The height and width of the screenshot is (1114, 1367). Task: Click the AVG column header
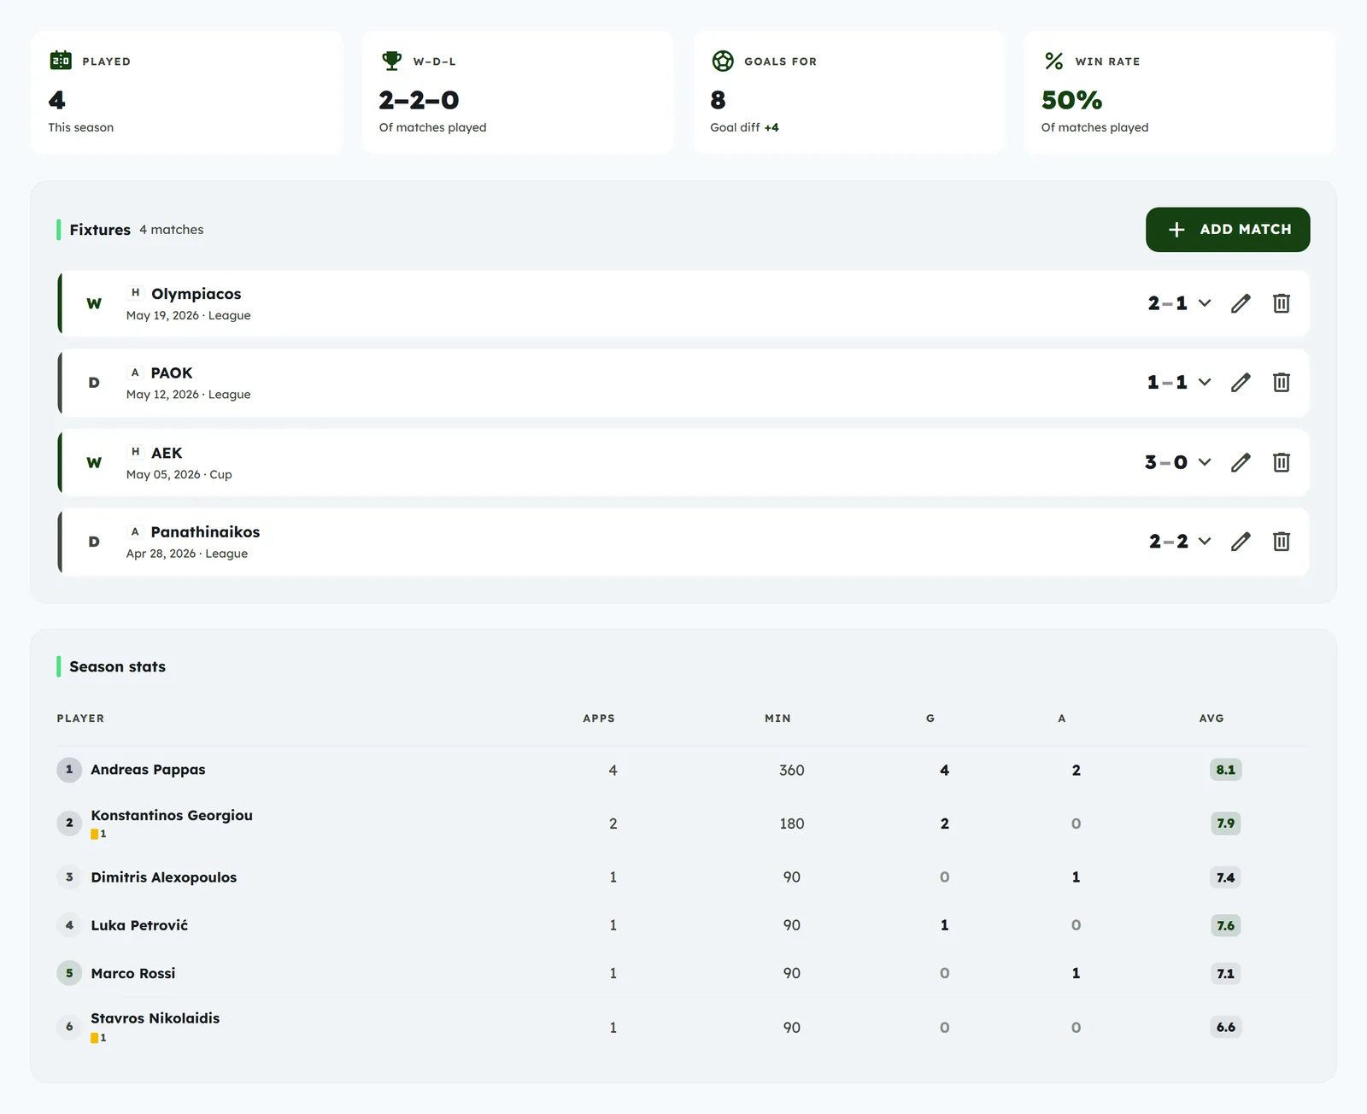point(1212,718)
